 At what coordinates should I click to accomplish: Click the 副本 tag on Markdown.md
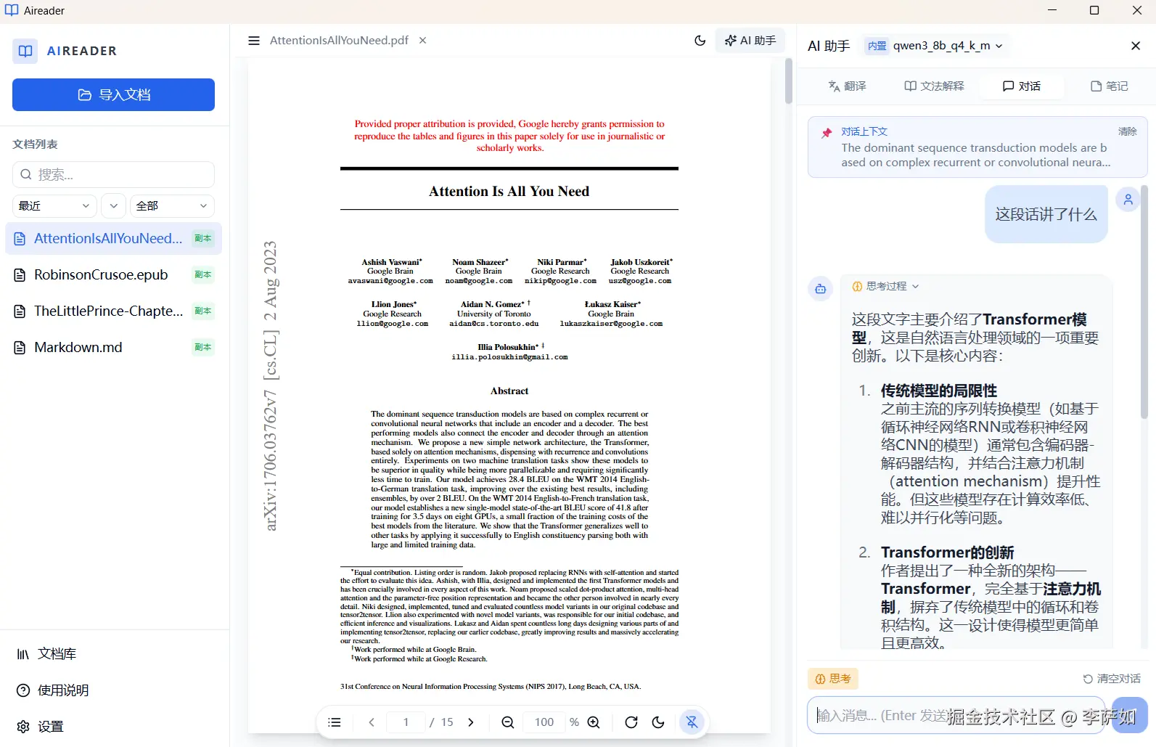(203, 347)
